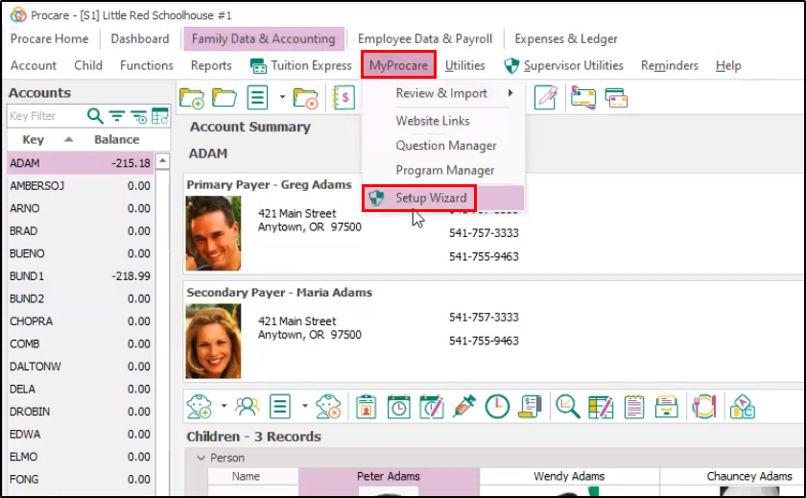Open the Supervisor Utilities menu
This screenshot has height=498, width=806.
(563, 66)
